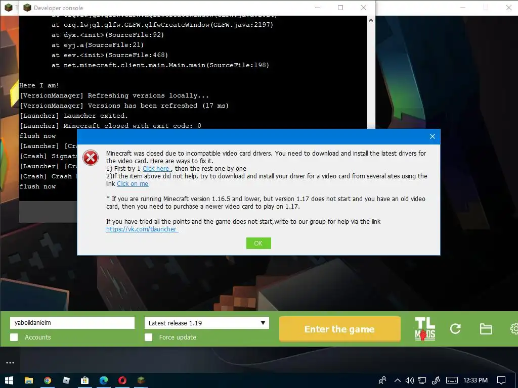The height and width of the screenshot is (388, 518).
Task: Click the three dots menu at bottom left
Action: click(x=10, y=363)
